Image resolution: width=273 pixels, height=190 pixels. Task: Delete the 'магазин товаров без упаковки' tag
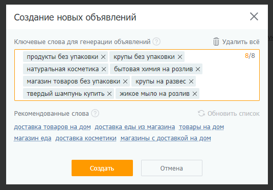point(125,81)
